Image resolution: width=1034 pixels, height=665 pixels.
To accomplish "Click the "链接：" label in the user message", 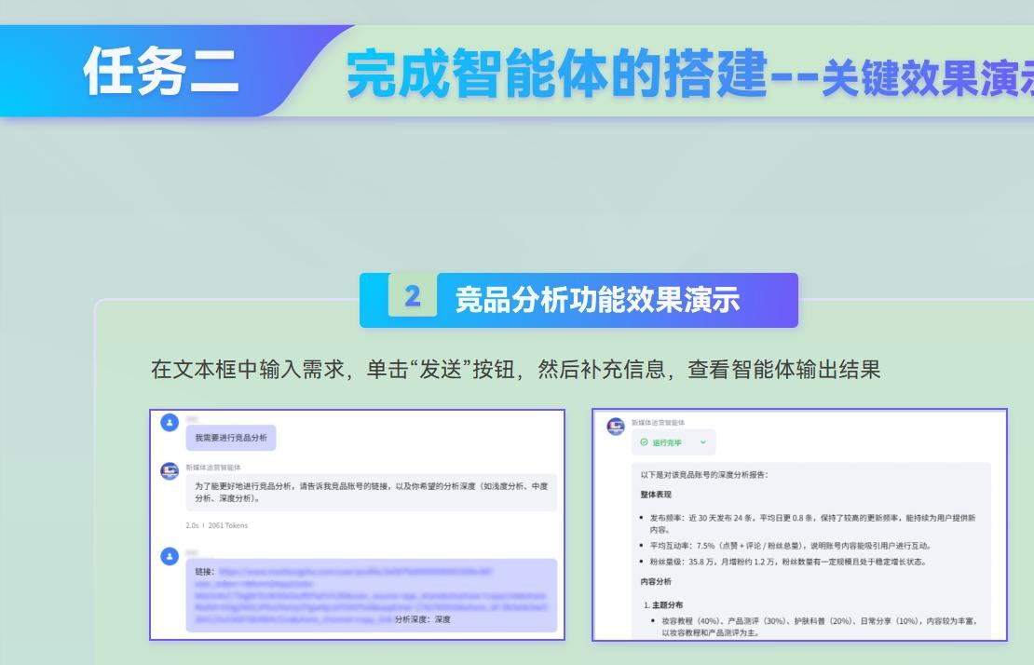I will click(204, 572).
